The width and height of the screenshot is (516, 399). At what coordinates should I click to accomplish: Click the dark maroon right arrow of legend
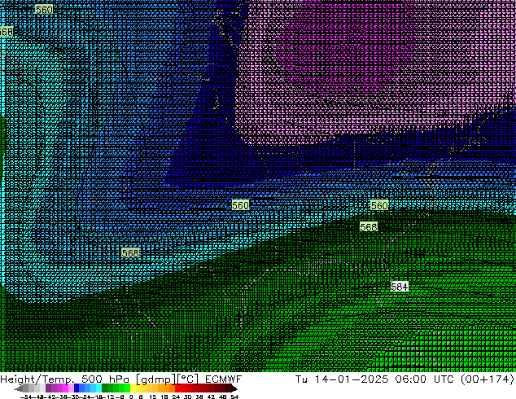tap(234, 388)
